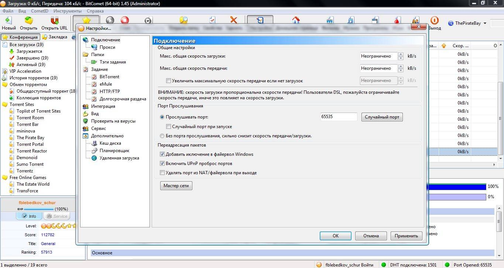The image size is (504, 268).
Task: Open the Инструменты menu
Action: pos(68,11)
